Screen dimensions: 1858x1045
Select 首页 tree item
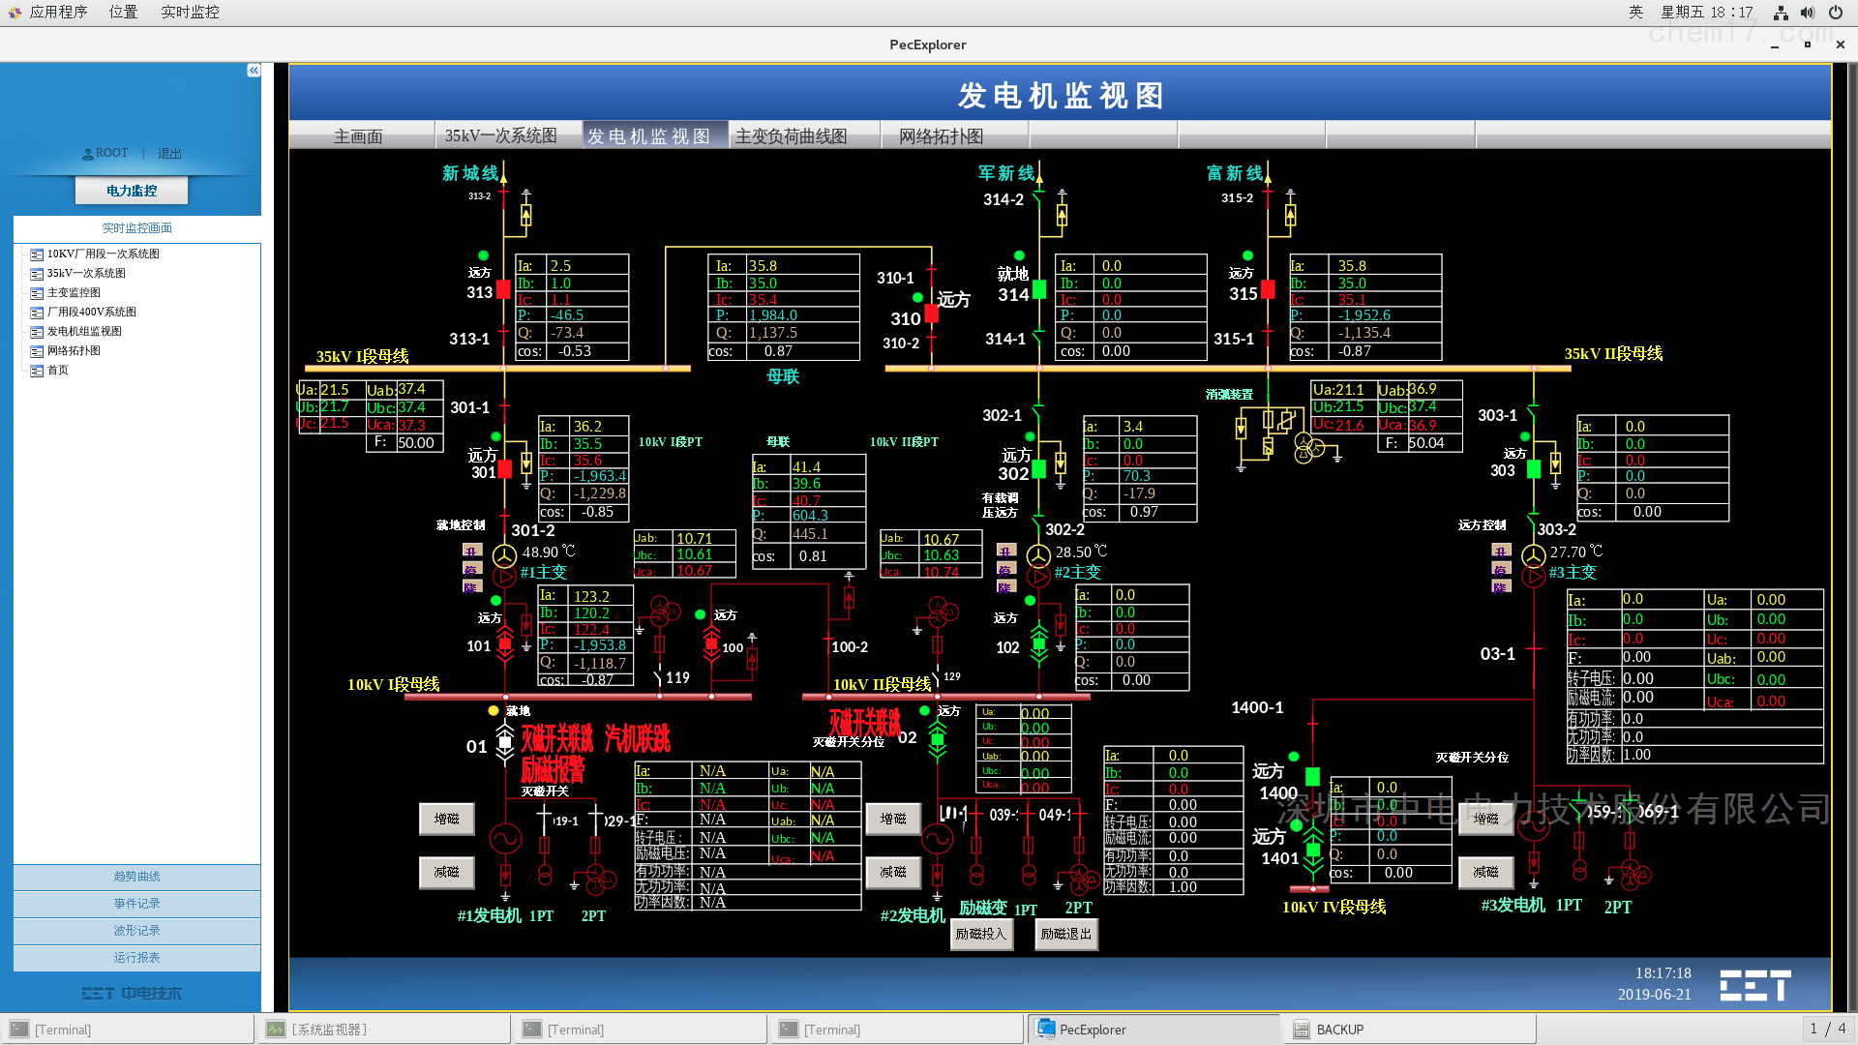57,371
